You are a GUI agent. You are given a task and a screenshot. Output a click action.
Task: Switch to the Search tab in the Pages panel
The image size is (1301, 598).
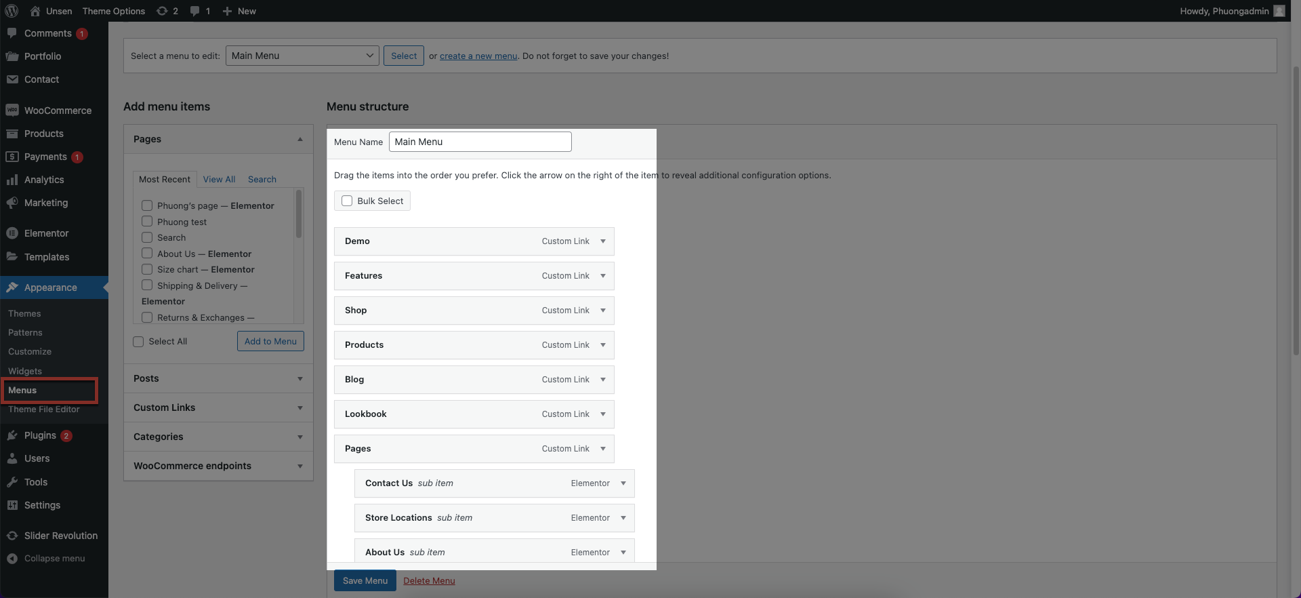(x=262, y=179)
